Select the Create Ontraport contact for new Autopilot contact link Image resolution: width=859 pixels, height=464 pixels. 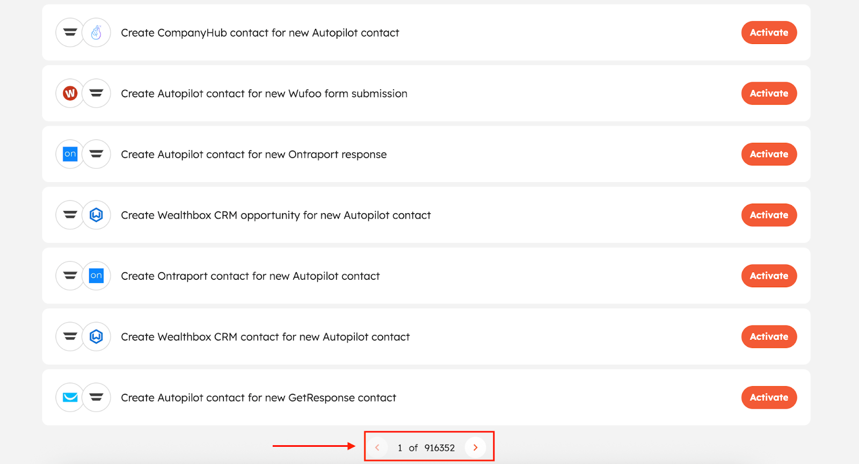(250, 275)
